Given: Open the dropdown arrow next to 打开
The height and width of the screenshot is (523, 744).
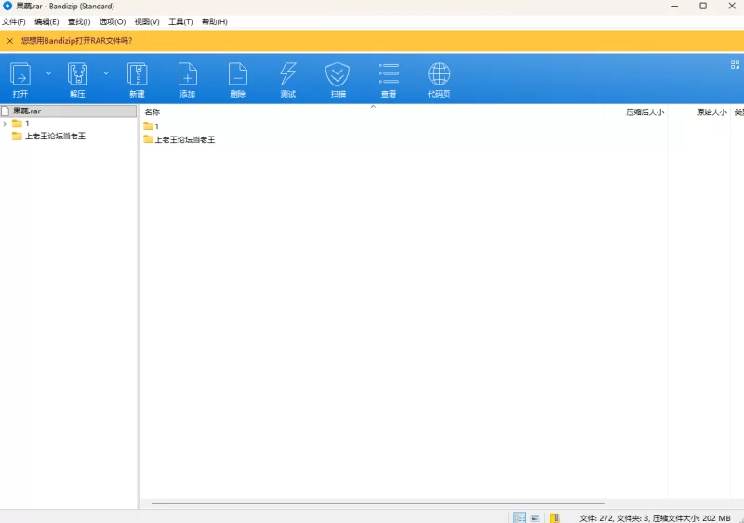Looking at the screenshot, I should (x=48, y=72).
